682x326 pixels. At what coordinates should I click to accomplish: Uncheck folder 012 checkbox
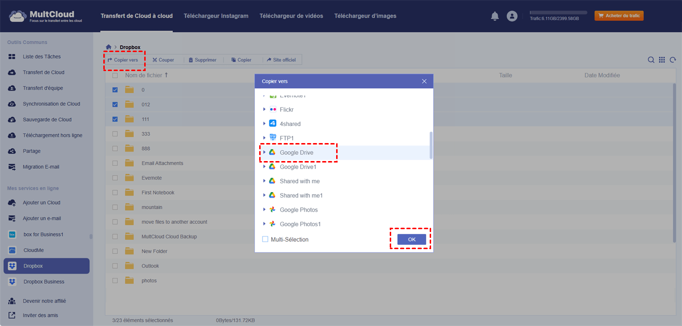(x=115, y=105)
